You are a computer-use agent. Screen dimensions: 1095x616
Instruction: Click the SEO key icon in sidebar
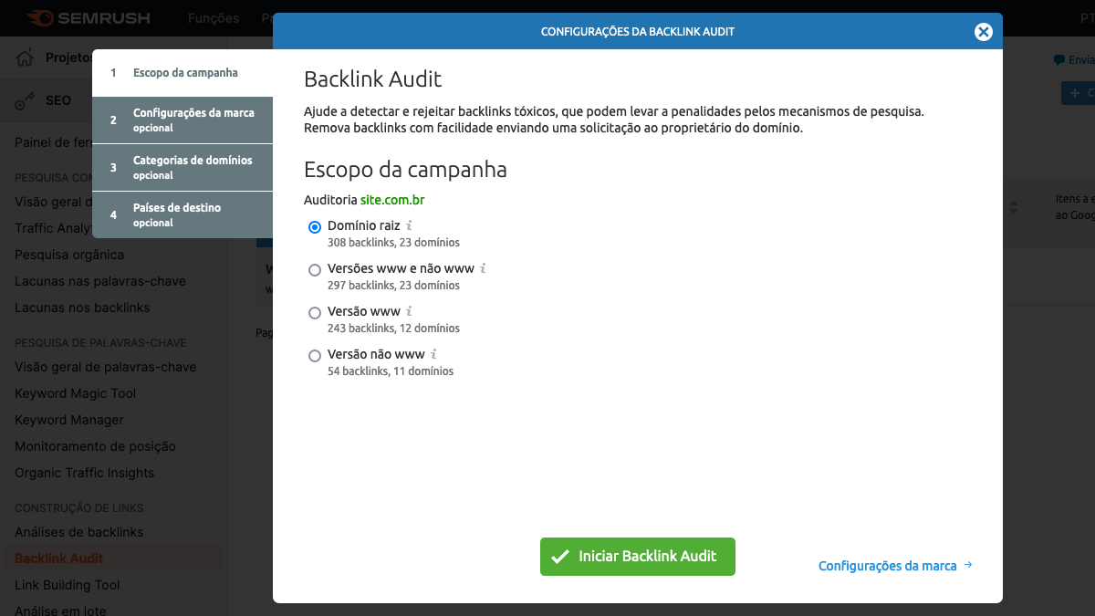tap(26, 101)
